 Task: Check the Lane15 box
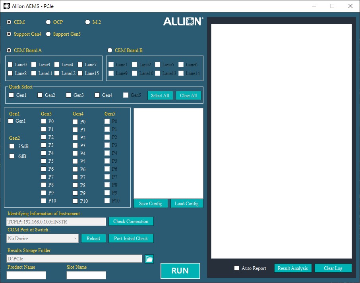[x=80, y=73]
